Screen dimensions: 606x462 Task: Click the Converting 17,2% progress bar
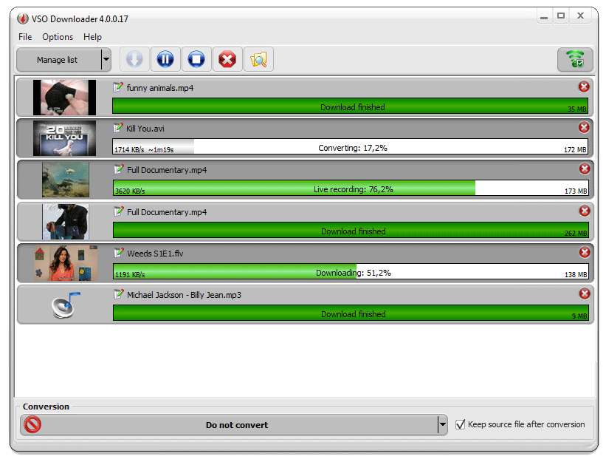[x=350, y=146]
